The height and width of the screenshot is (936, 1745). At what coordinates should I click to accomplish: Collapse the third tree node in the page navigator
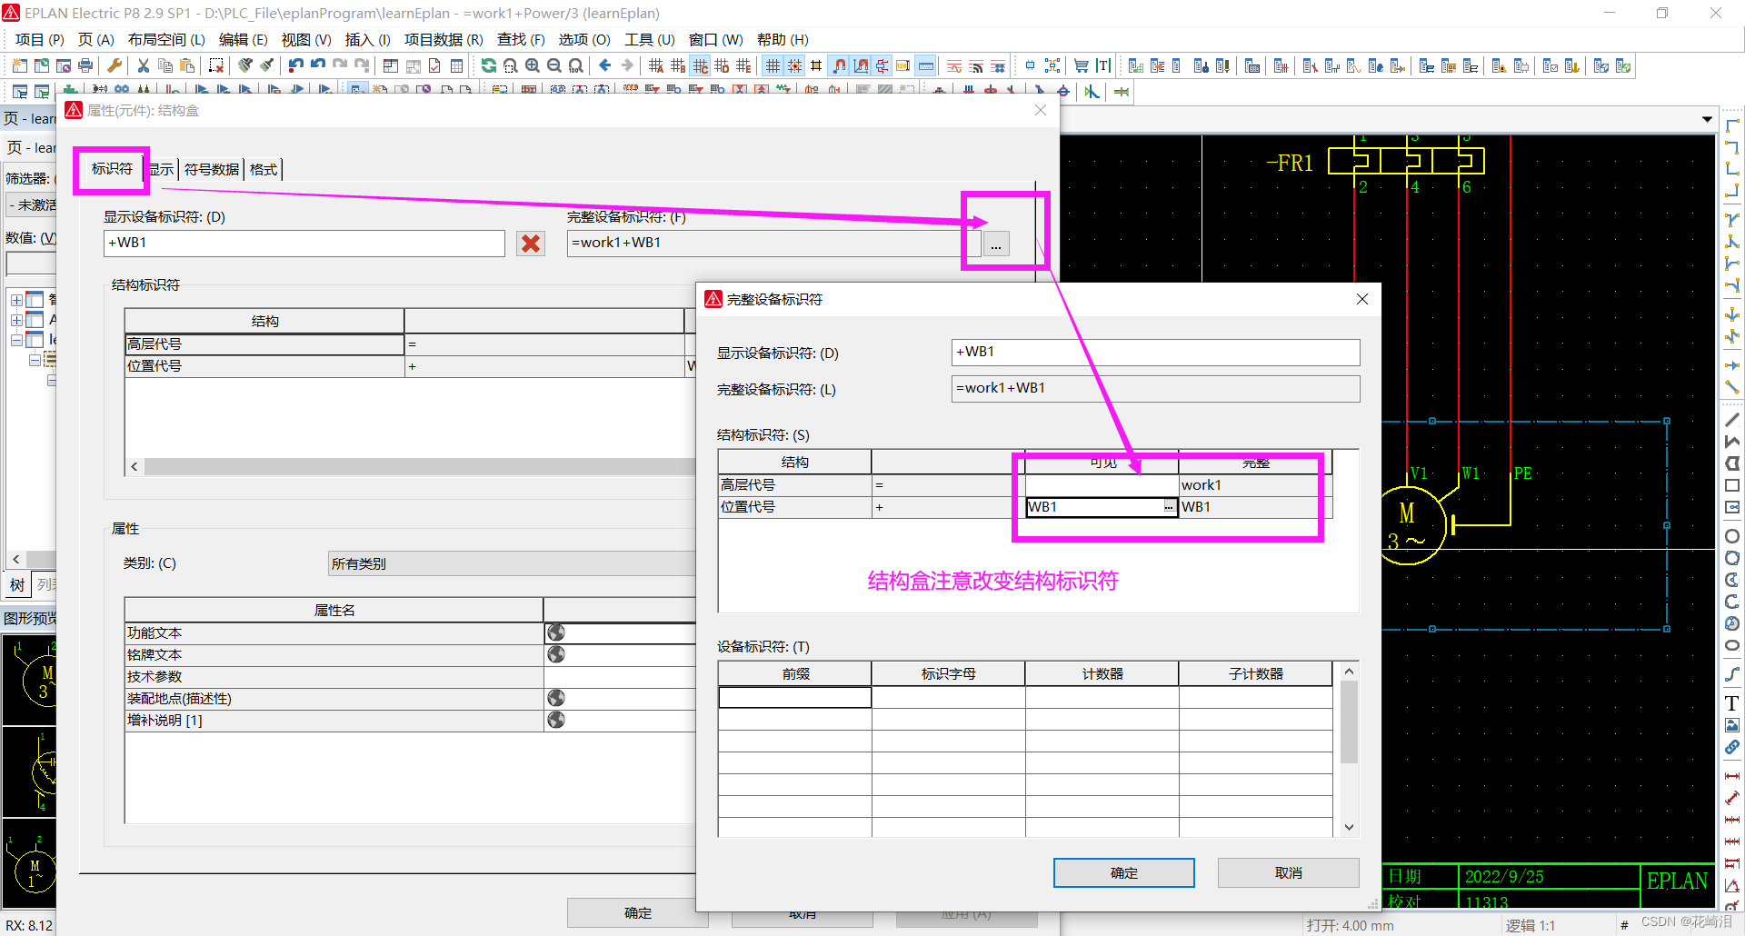tap(16, 340)
